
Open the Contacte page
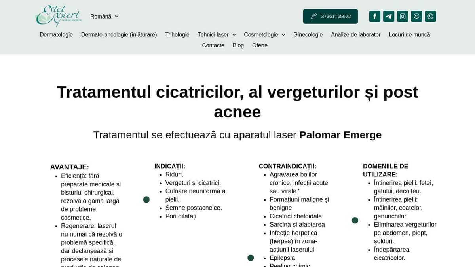pos(213,45)
